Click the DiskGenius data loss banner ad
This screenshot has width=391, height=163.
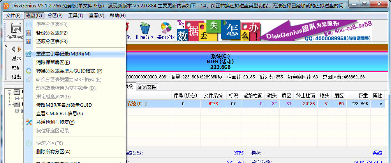pos(274,31)
